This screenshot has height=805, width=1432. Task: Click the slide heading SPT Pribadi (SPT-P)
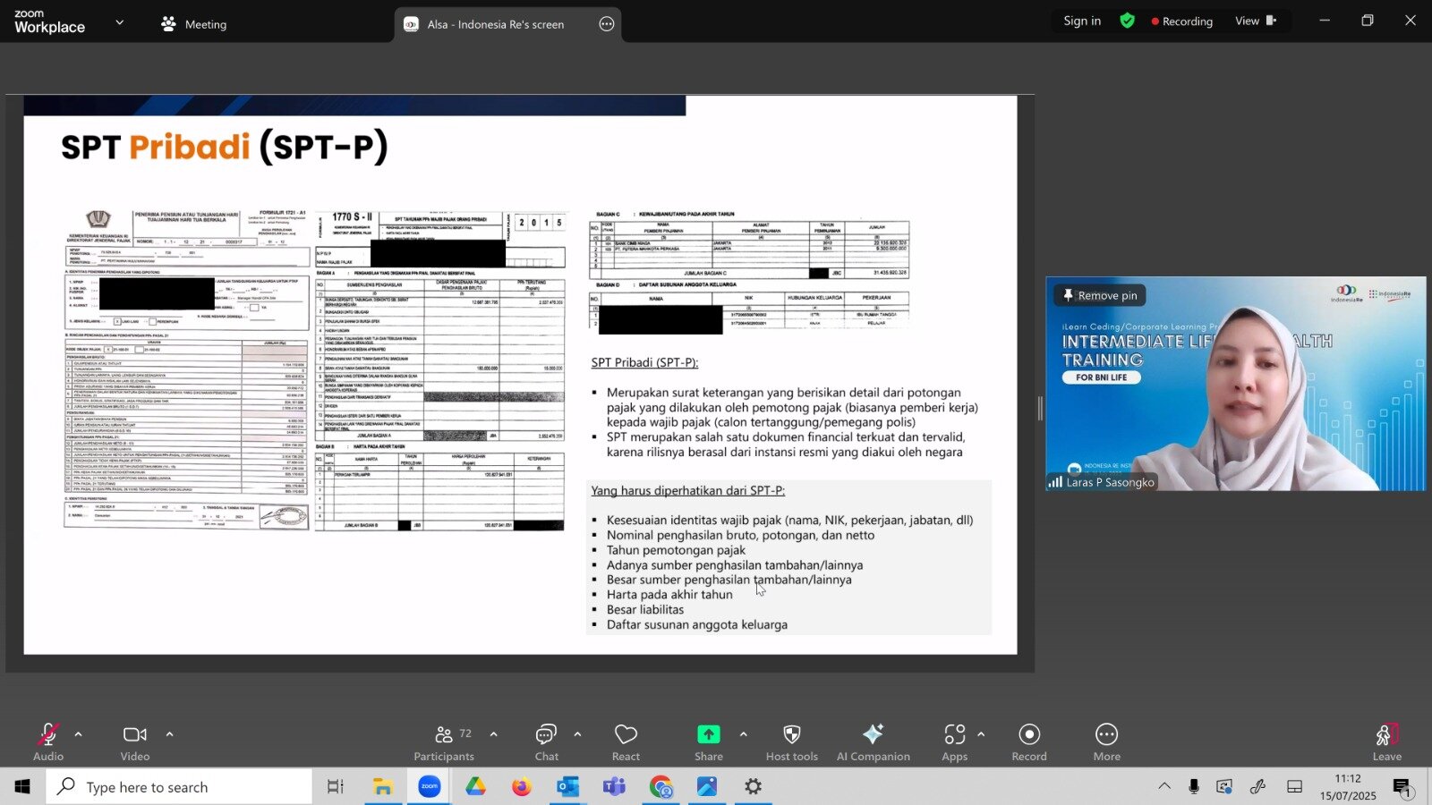coord(225,147)
